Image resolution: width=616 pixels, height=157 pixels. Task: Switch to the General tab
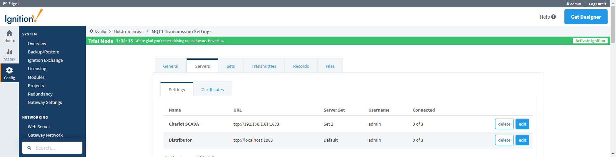170,66
